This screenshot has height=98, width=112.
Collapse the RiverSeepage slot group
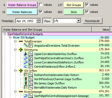point(15,91)
